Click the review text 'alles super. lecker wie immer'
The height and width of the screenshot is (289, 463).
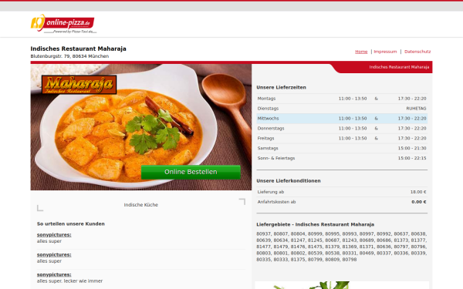(x=69, y=281)
